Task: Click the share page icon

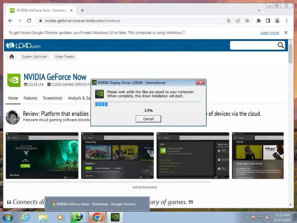Action: (x=238, y=21)
